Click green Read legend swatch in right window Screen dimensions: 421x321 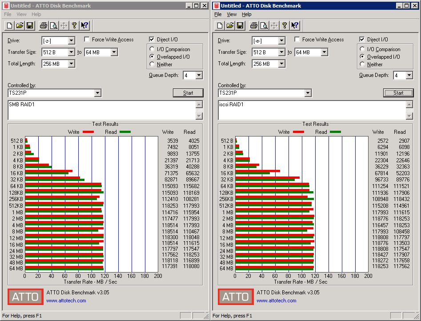coord(335,132)
